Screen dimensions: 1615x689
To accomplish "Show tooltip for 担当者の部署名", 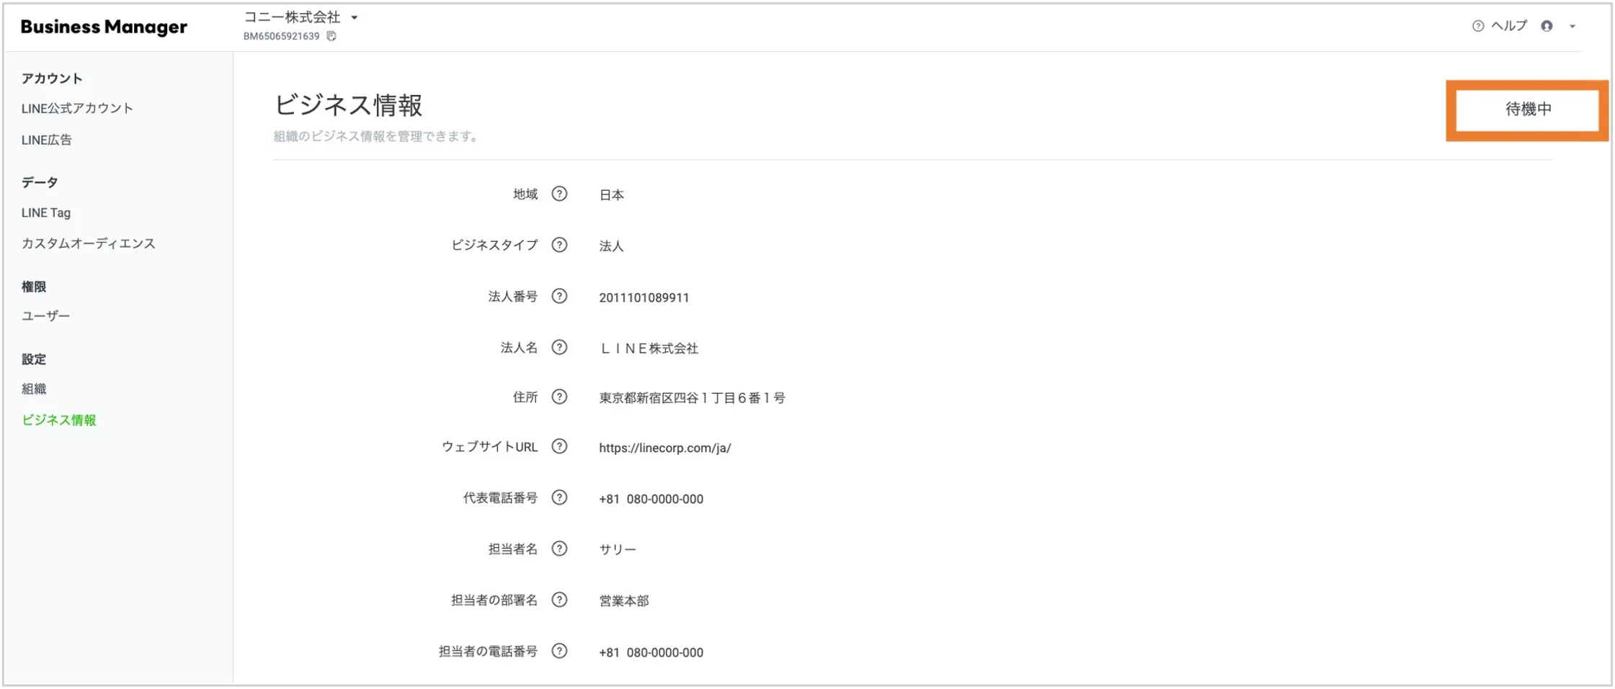I will [x=559, y=600].
